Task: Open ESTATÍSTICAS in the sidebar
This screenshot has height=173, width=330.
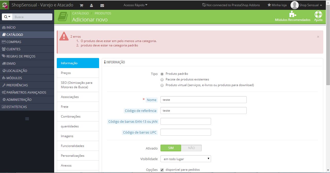Action: (27, 107)
